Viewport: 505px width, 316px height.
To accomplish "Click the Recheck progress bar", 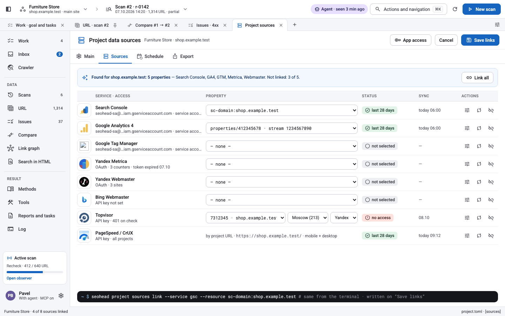I will [35, 272].
